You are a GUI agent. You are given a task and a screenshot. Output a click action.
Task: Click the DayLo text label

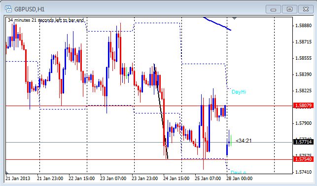(238, 172)
